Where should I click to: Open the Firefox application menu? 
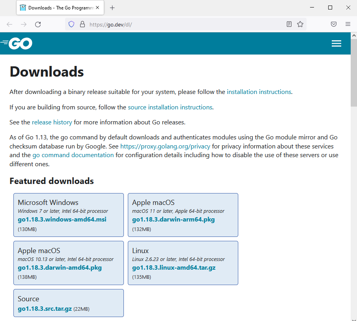click(348, 24)
